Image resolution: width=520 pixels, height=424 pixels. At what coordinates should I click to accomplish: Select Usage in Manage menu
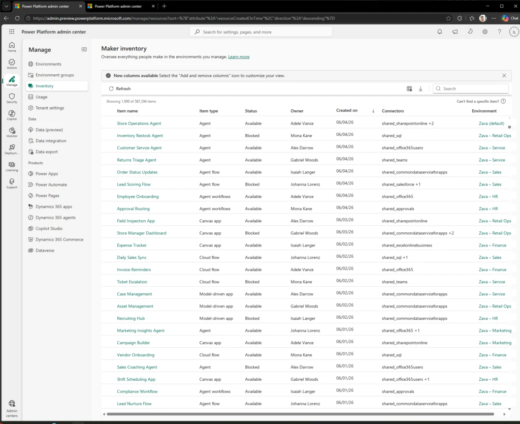click(42, 97)
